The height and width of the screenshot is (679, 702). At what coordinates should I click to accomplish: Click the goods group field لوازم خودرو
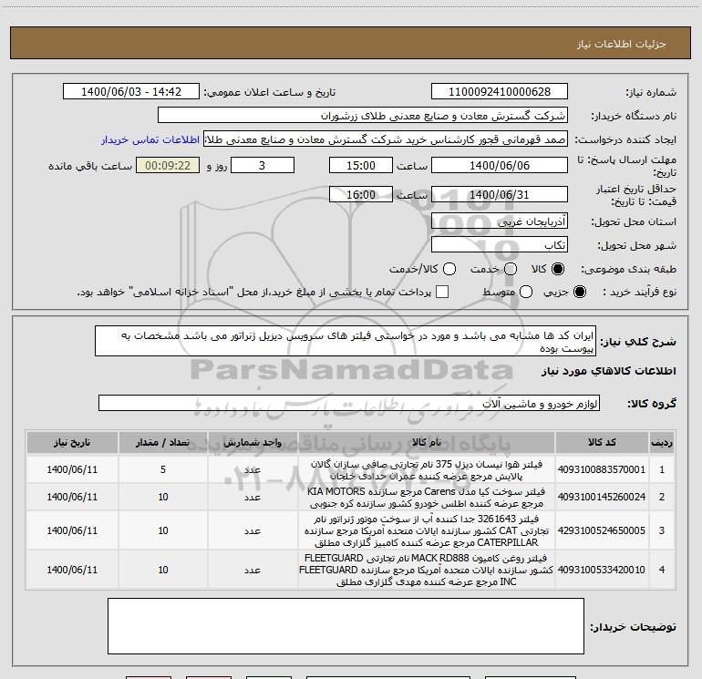(x=349, y=403)
